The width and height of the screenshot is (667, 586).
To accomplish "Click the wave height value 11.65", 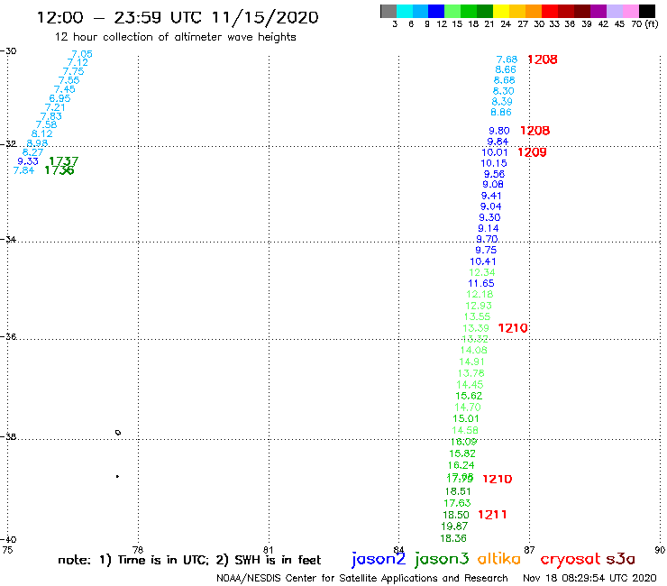I will click(x=481, y=283).
